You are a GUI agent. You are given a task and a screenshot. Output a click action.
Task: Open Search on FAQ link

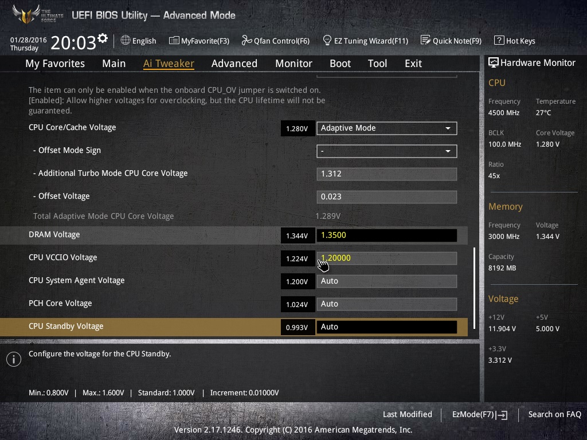[554, 415]
